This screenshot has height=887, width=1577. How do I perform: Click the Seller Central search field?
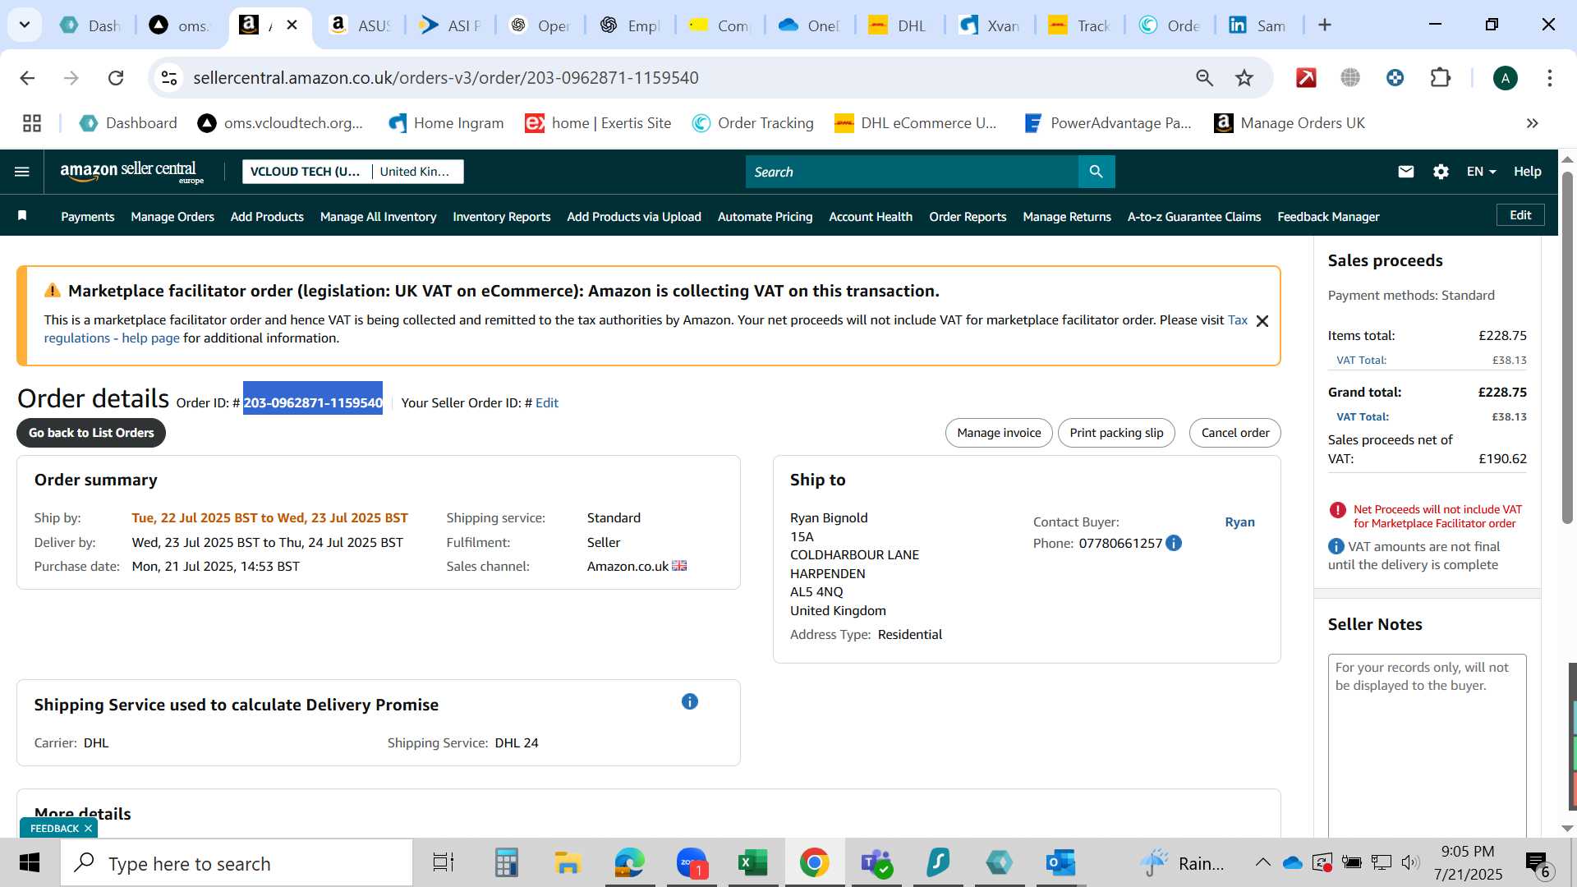[912, 172]
